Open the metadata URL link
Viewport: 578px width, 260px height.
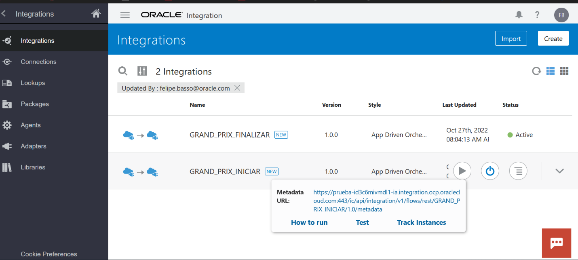[387, 201]
